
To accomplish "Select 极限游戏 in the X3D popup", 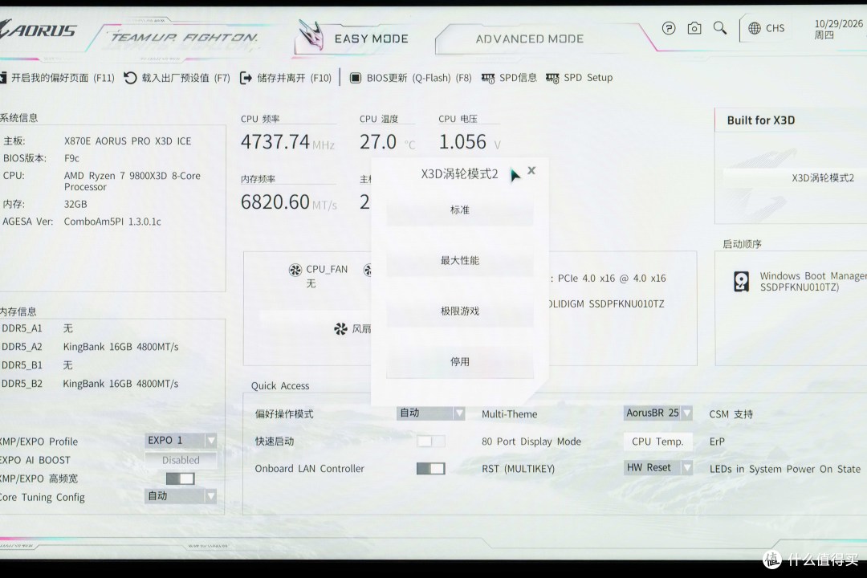I will tap(459, 311).
